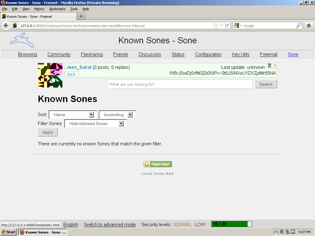
Task: Open the Firefox Help menu
Action: coord(86,9)
